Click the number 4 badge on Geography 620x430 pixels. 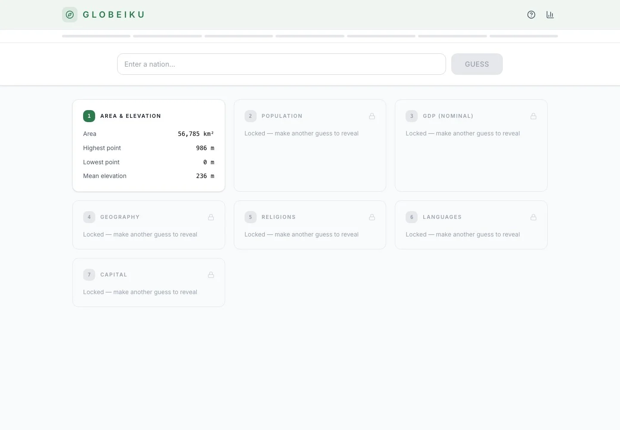pyautogui.click(x=89, y=217)
